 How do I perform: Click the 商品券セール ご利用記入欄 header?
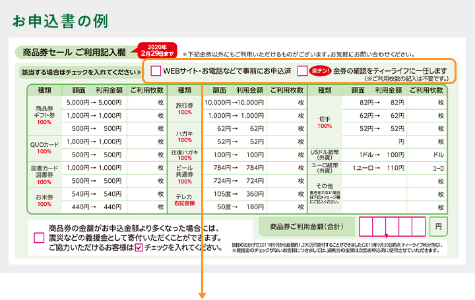click(x=74, y=53)
